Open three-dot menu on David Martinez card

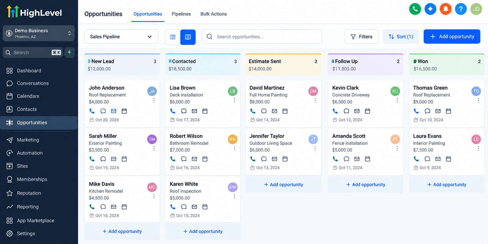[315, 100]
